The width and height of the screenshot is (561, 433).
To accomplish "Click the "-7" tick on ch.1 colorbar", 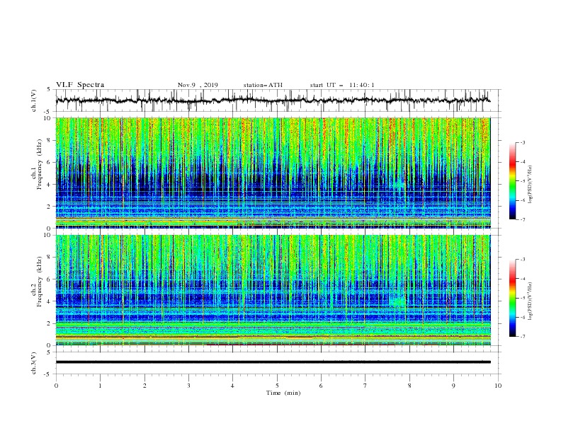I will tap(523, 219).
